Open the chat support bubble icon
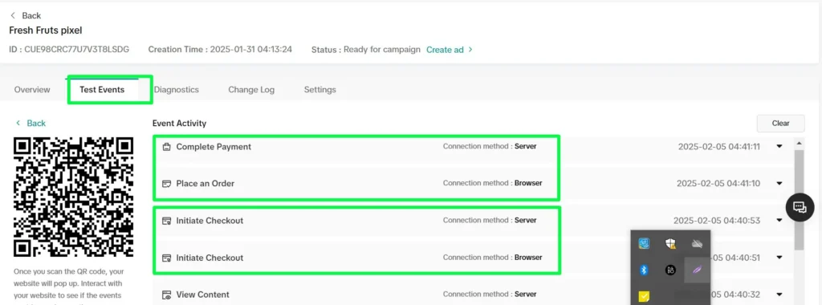This screenshot has width=822, height=305. [800, 207]
